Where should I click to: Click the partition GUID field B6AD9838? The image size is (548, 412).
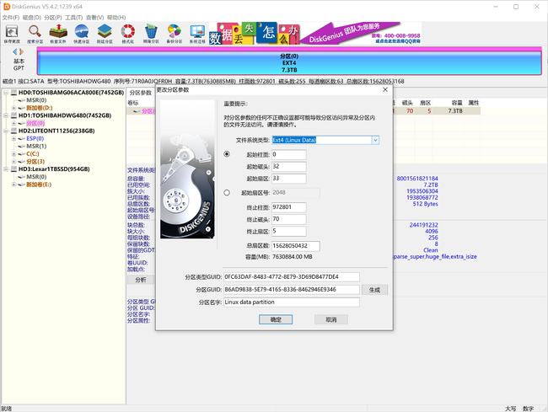tap(292, 290)
